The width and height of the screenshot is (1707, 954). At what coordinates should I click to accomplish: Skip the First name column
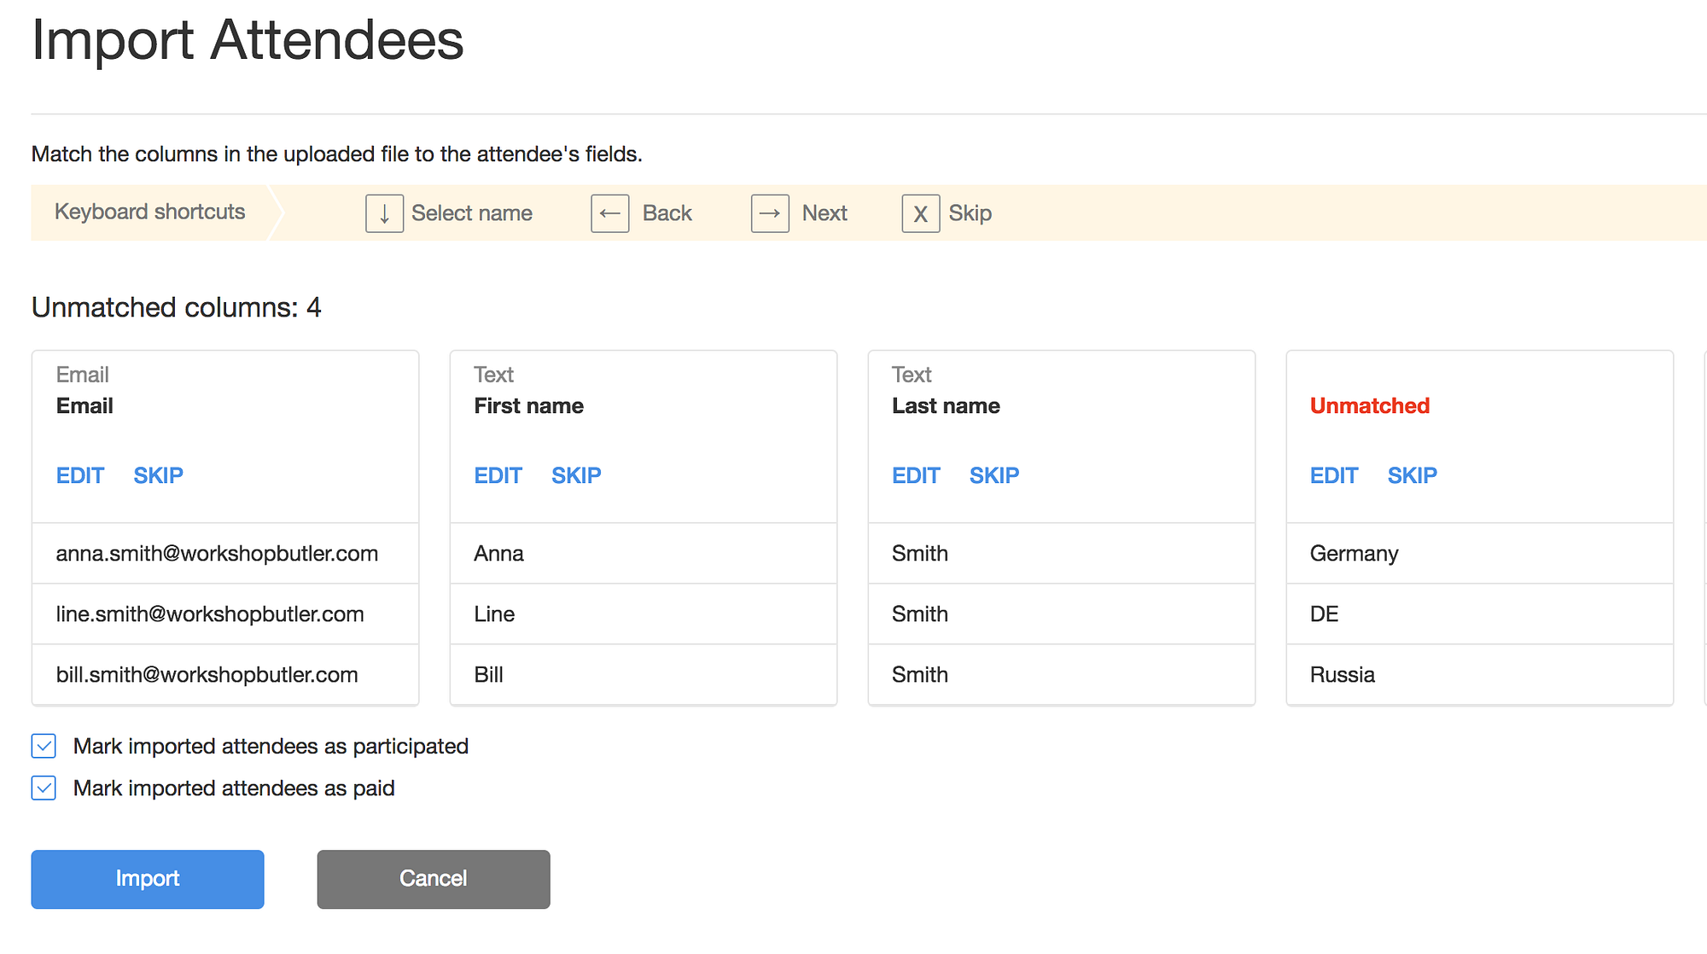576,475
